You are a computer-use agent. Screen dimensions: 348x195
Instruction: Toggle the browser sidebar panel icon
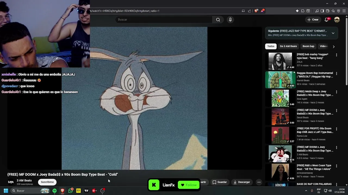tap(322, 11)
